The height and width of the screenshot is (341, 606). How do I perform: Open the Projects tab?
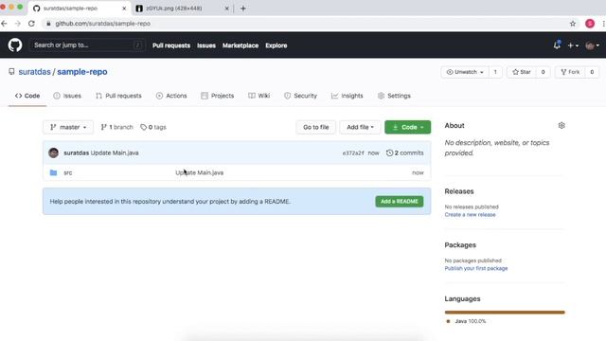click(x=218, y=96)
